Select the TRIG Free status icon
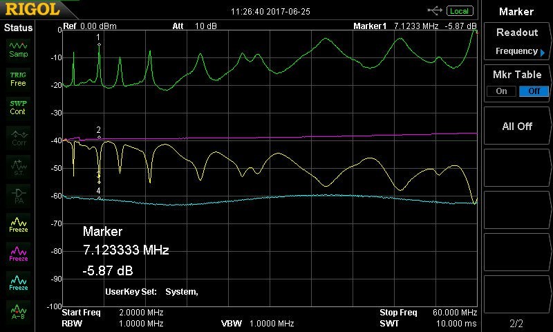 click(19, 78)
